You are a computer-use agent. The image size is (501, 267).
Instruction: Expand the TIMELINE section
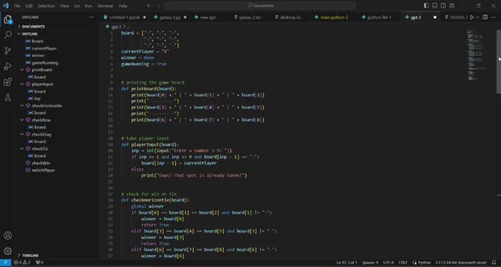(x=30, y=256)
